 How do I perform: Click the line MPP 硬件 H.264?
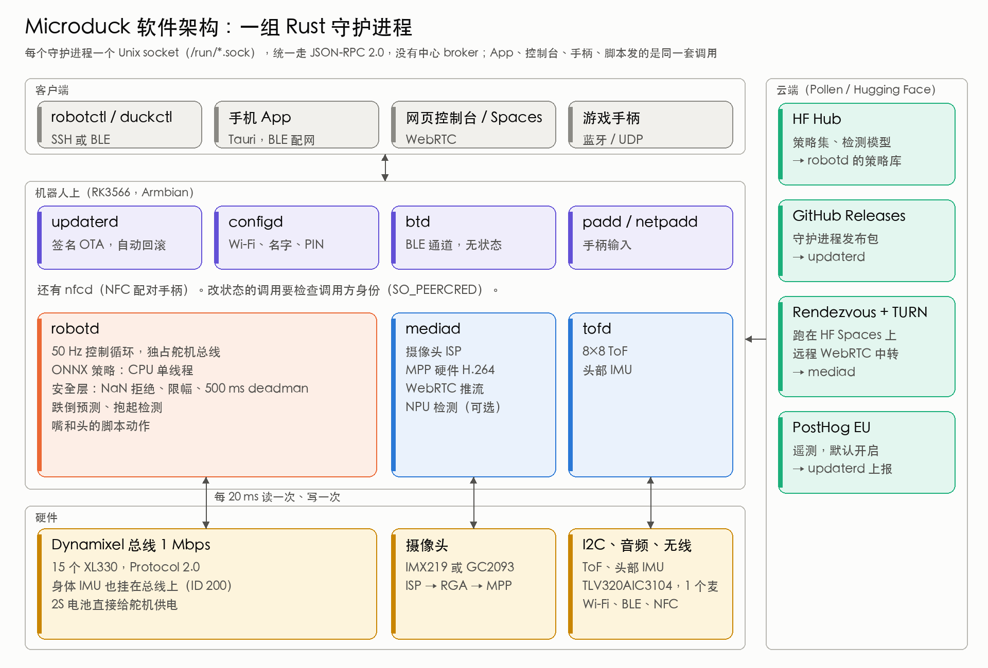click(450, 370)
